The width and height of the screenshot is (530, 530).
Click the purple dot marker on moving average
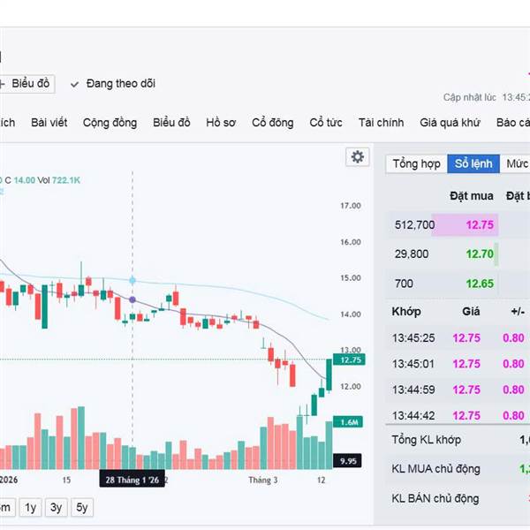[x=132, y=300]
